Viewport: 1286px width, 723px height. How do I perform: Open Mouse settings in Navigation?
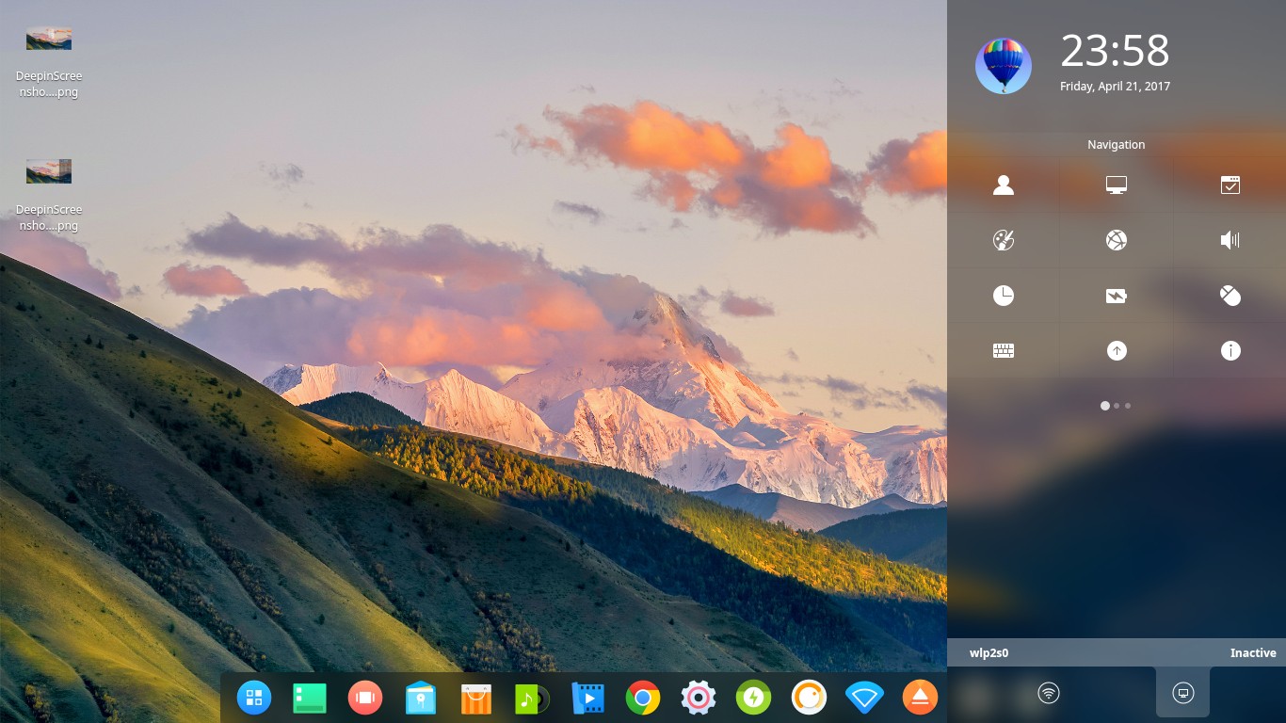[x=1230, y=296]
